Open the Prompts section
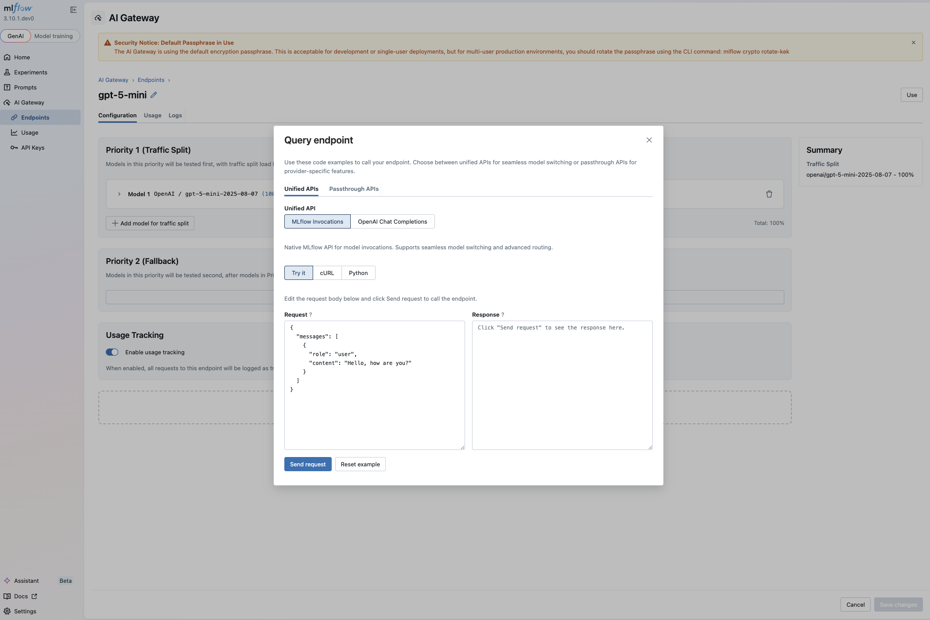The image size is (930, 620). coord(26,87)
